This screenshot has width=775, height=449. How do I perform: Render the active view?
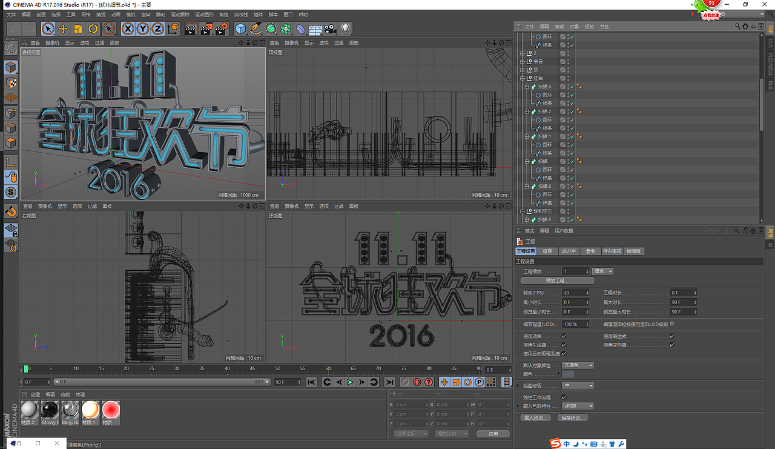coord(191,28)
